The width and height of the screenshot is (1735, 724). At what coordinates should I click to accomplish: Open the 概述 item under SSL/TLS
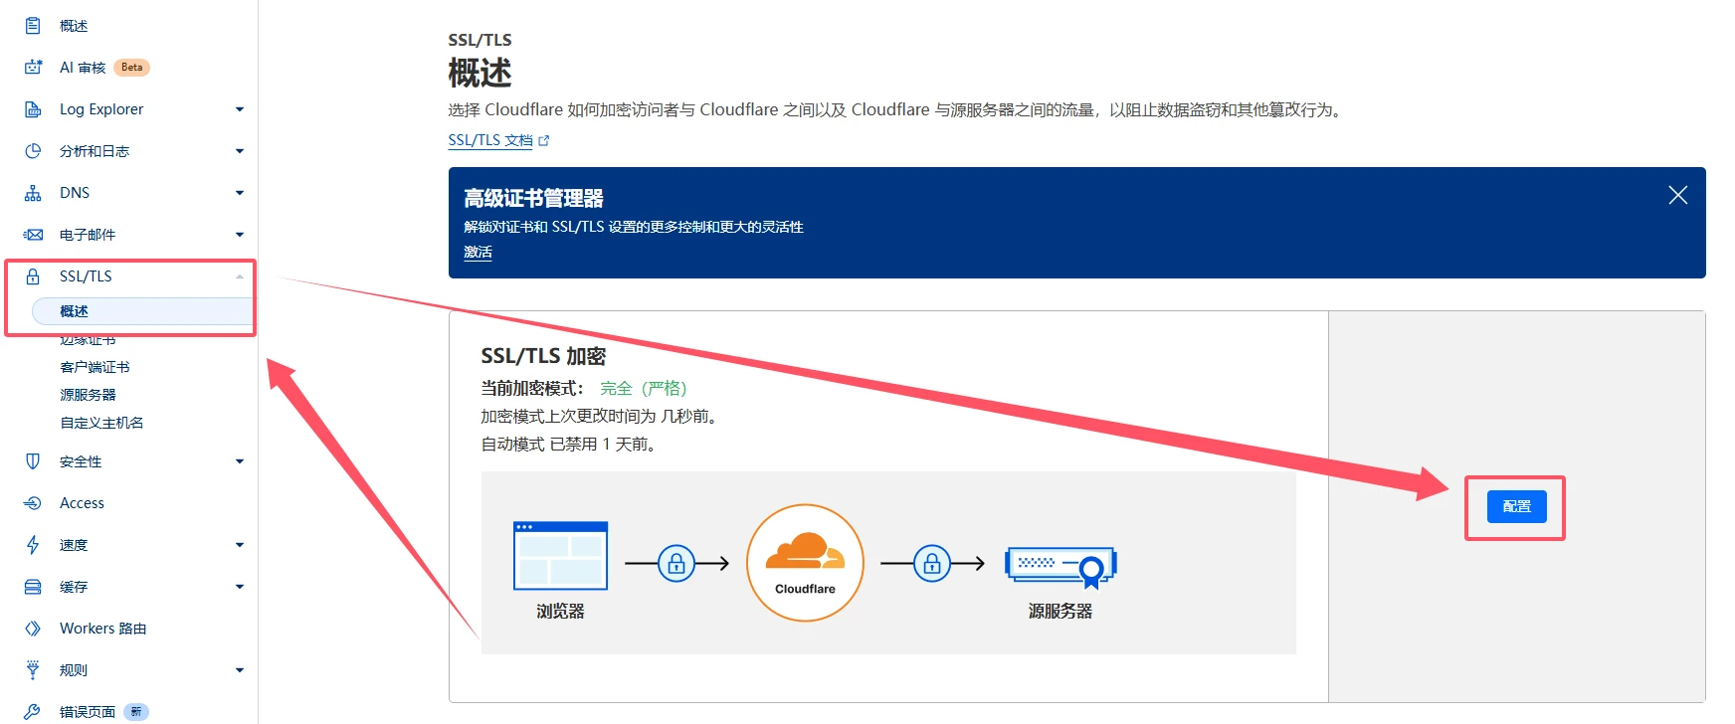(x=142, y=311)
